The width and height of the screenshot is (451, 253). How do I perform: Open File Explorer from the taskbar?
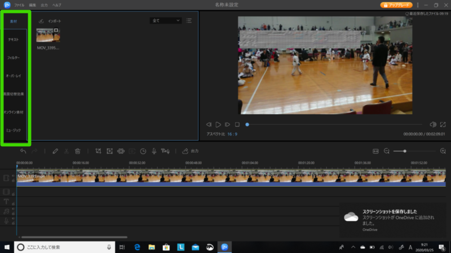[x=152, y=247]
